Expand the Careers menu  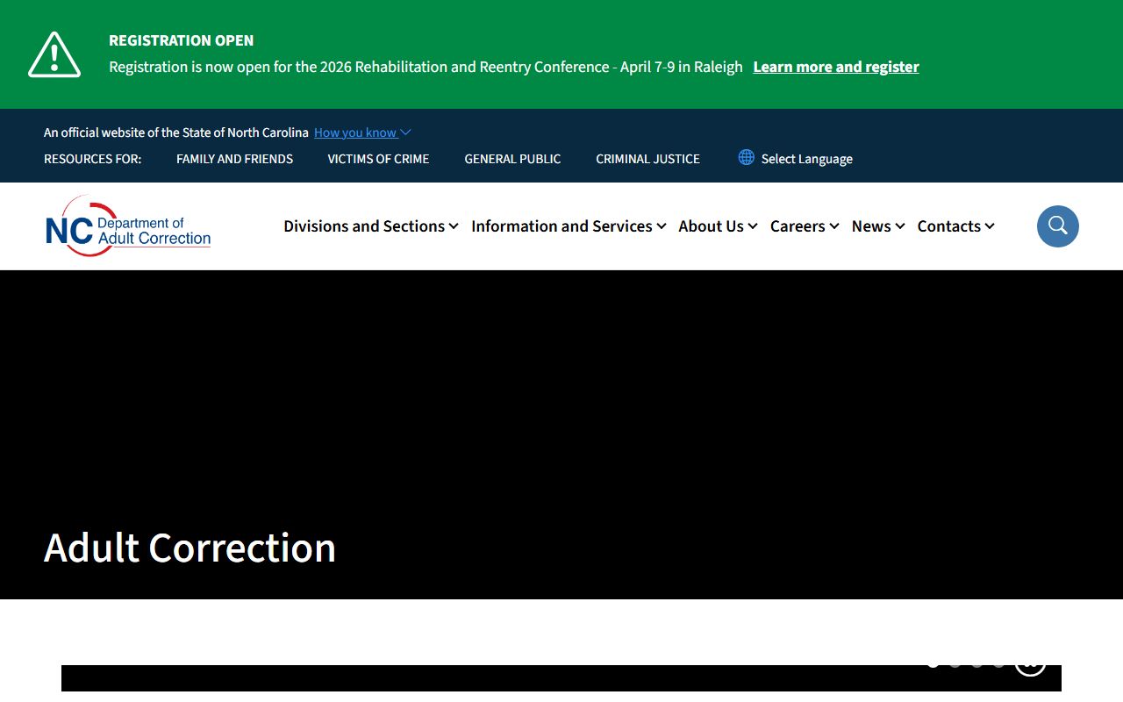805,226
